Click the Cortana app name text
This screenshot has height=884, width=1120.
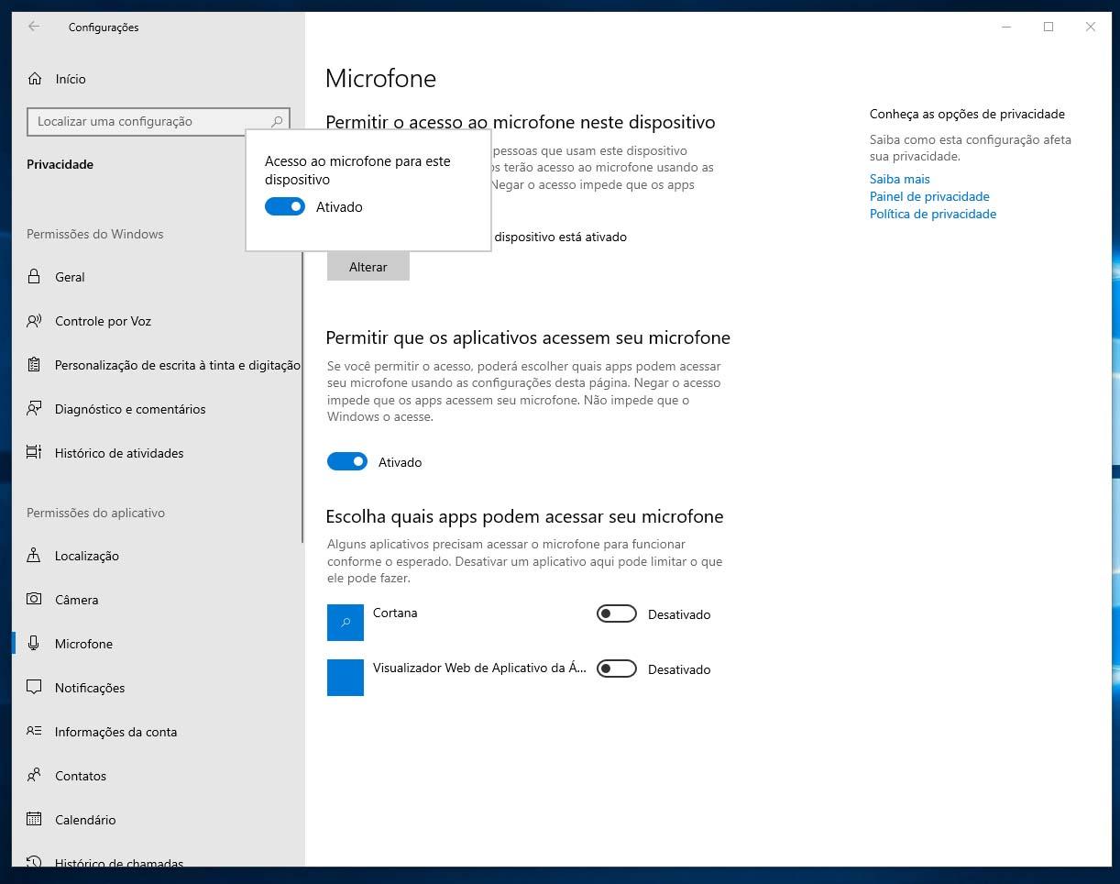[395, 613]
